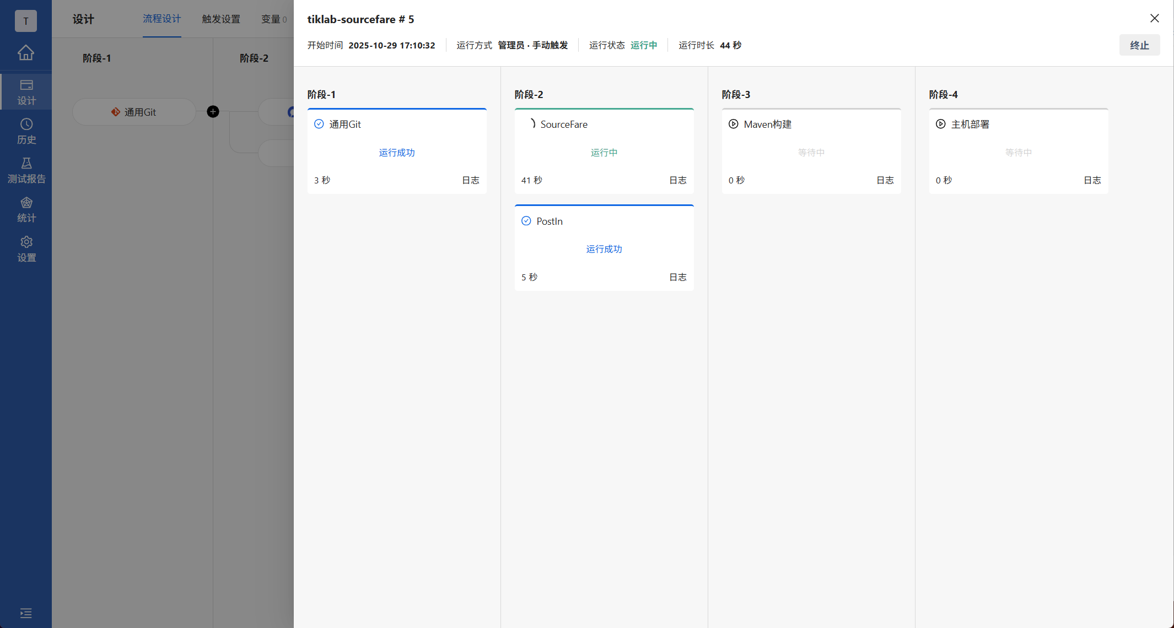This screenshot has width=1174, height=628.
Task: Click Maven构建 play status icon
Action: click(733, 124)
